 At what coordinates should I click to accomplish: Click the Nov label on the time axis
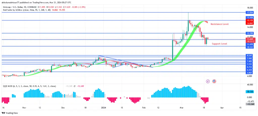tap(24, 108)
